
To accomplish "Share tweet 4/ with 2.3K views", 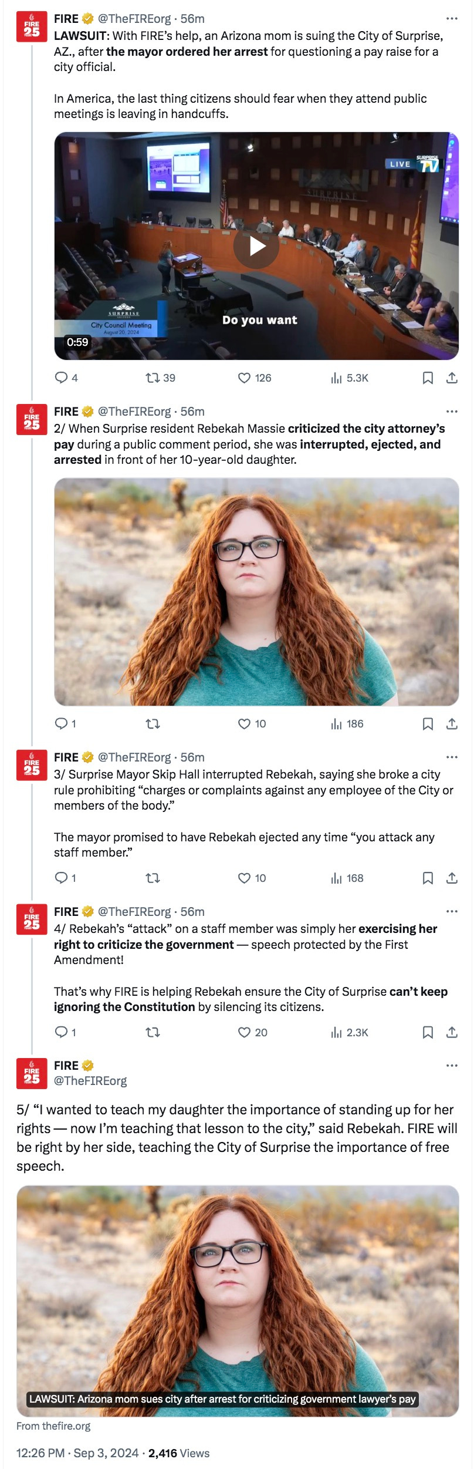I will point(452,1032).
